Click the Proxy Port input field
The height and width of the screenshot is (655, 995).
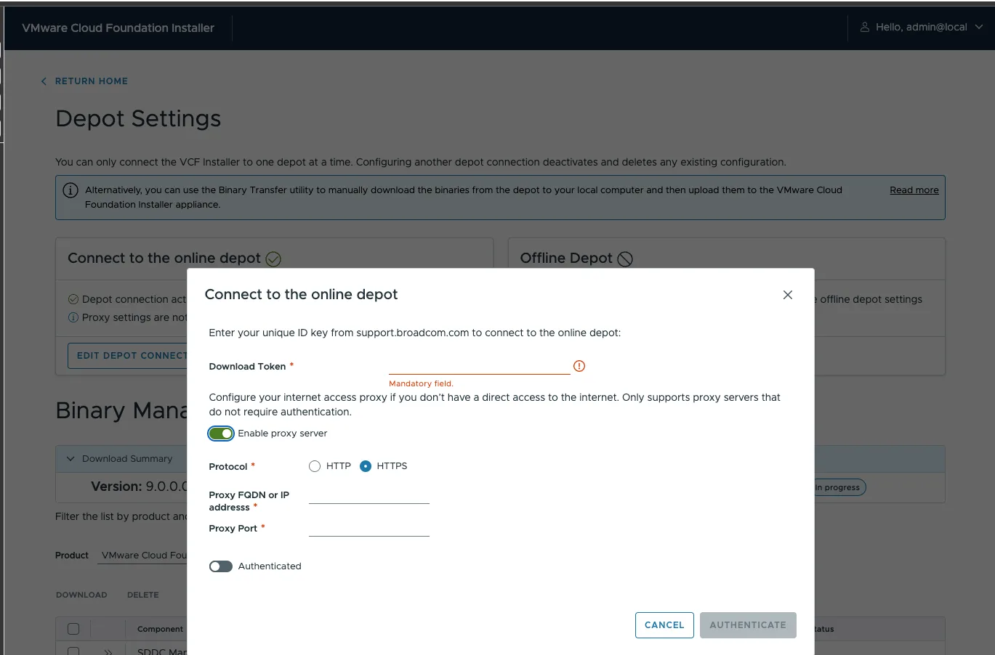[369, 528]
